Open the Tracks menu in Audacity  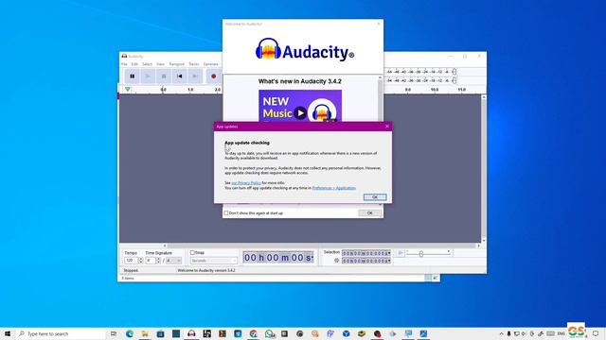(x=194, y=64)
